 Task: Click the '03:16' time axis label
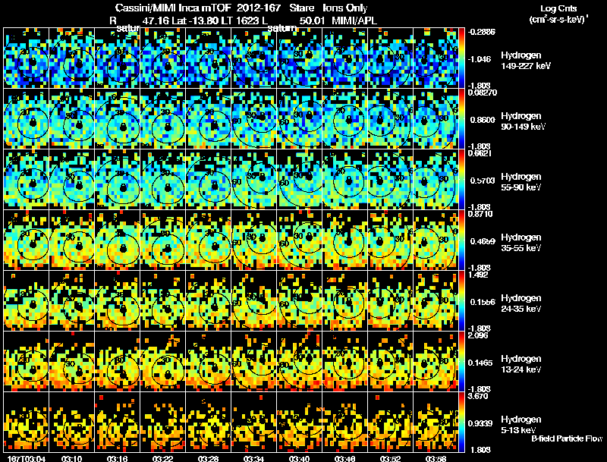point(118,459)
